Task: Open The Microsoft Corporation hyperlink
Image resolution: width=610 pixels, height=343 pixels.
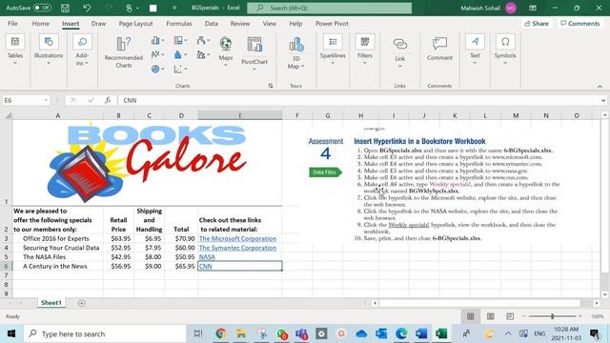Action: pos(237,238)
